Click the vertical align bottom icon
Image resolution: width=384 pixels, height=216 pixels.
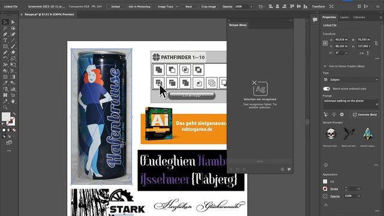coord(305,7)
